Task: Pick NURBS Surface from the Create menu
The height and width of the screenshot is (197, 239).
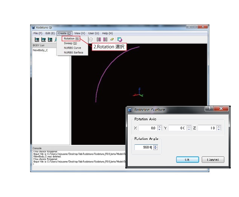Action: (x=73, y=53)
